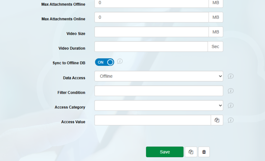Click the Sec unit label for Video Duration
Viewport: 265px width, 161px height.
(x=215, y=47)
